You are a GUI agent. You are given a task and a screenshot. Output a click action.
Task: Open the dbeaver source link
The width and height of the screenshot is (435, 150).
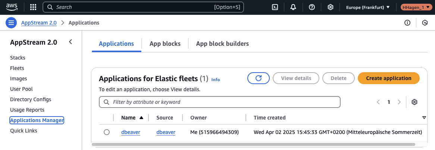click(166, 132)
